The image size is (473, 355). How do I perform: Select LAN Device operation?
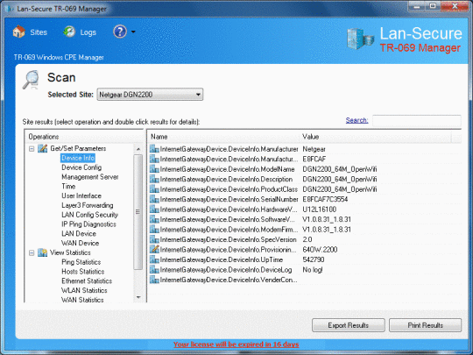[x=79, y=234]
